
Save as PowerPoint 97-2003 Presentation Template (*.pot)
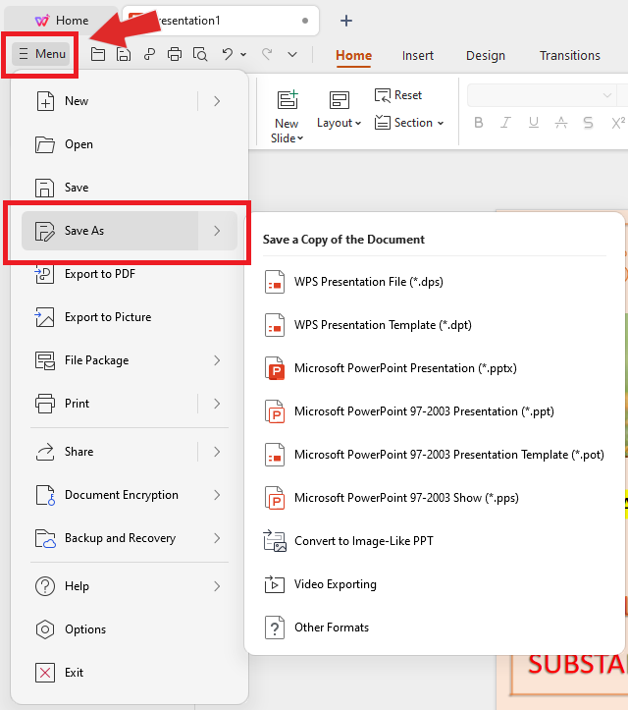point(435,455)
